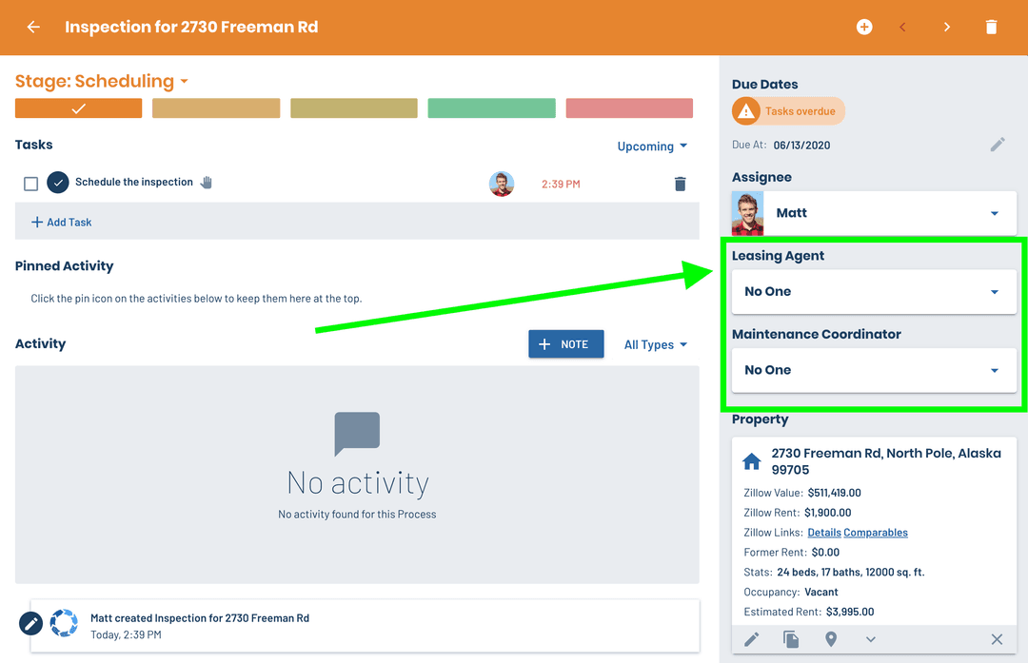The height and width of the screenshot is (663, 1028).
Task: Open the All Types activity filter
Action: point(655,345)
